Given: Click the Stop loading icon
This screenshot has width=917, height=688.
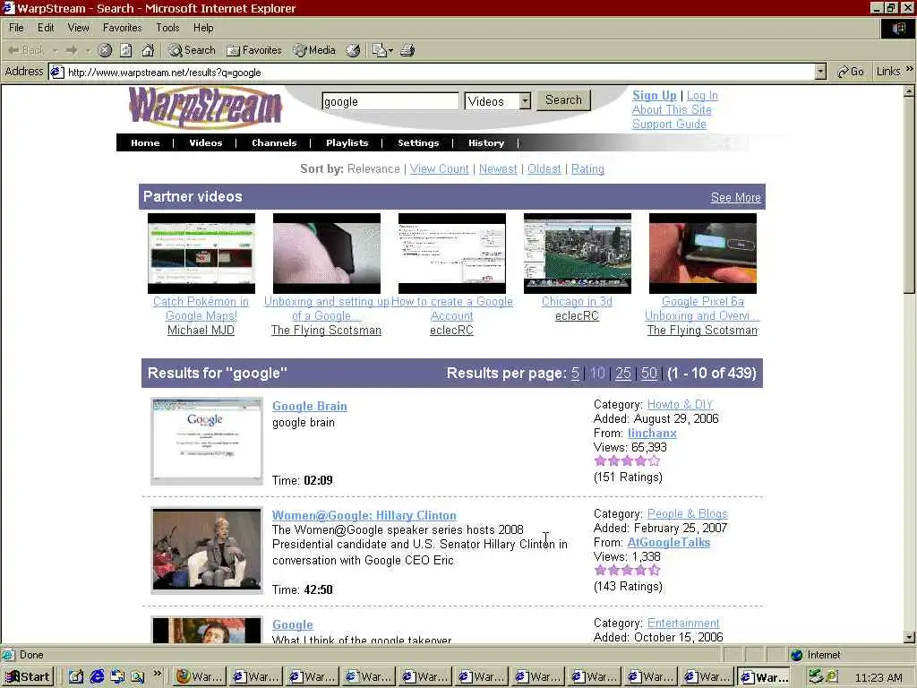Looking at the screenshot, I should pos(106,50).
